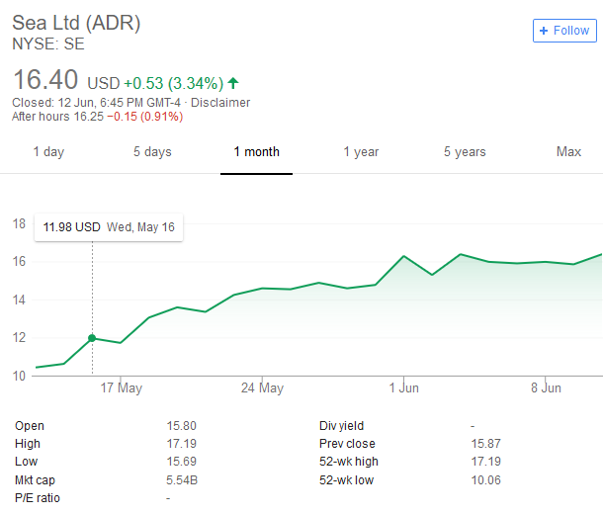Click the Prev close value 15.87
This screenshot has width=603, height=515.
click(486, 444)
